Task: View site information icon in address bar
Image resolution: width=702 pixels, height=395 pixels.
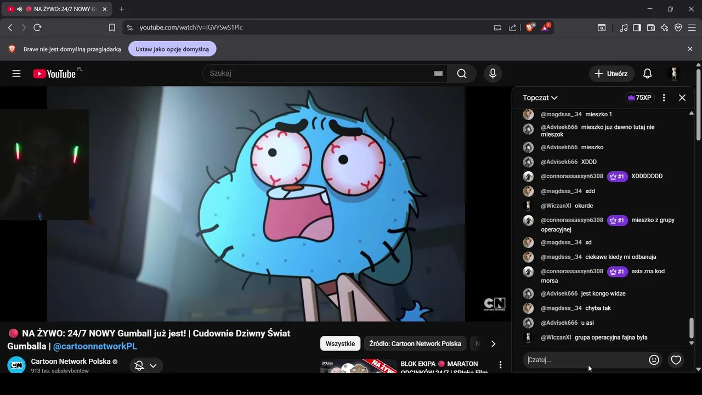Action: 129,27
